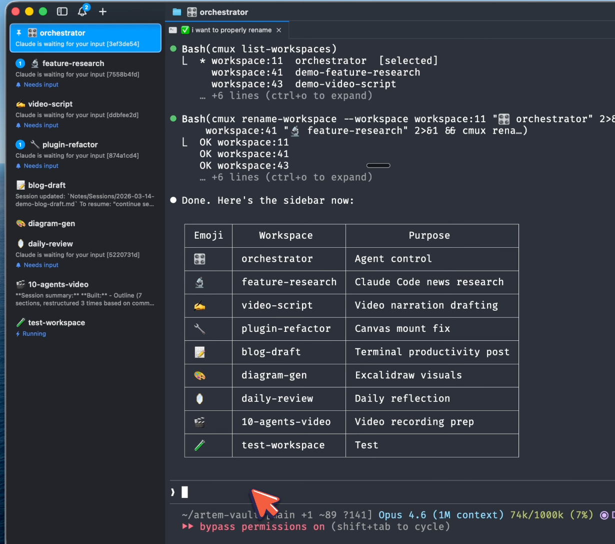
Task: Toggle the sidebar panel visibility
Action: [62, 11]
